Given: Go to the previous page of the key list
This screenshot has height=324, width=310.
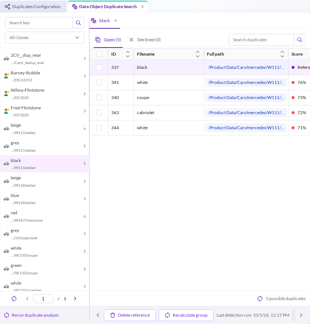Looking at the screenshot, I should coord(27,299).
